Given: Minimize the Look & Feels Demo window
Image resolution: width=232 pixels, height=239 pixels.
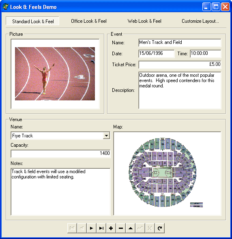Looking at the screenshot, I should click(206, 7).
